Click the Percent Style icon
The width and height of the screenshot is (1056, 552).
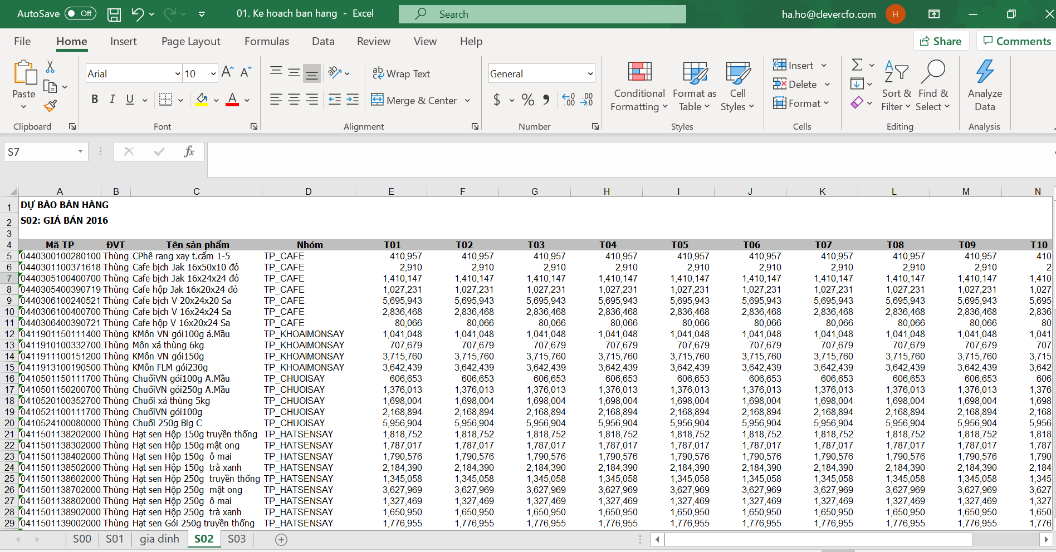pyautogui.click(x=527, y=100)
